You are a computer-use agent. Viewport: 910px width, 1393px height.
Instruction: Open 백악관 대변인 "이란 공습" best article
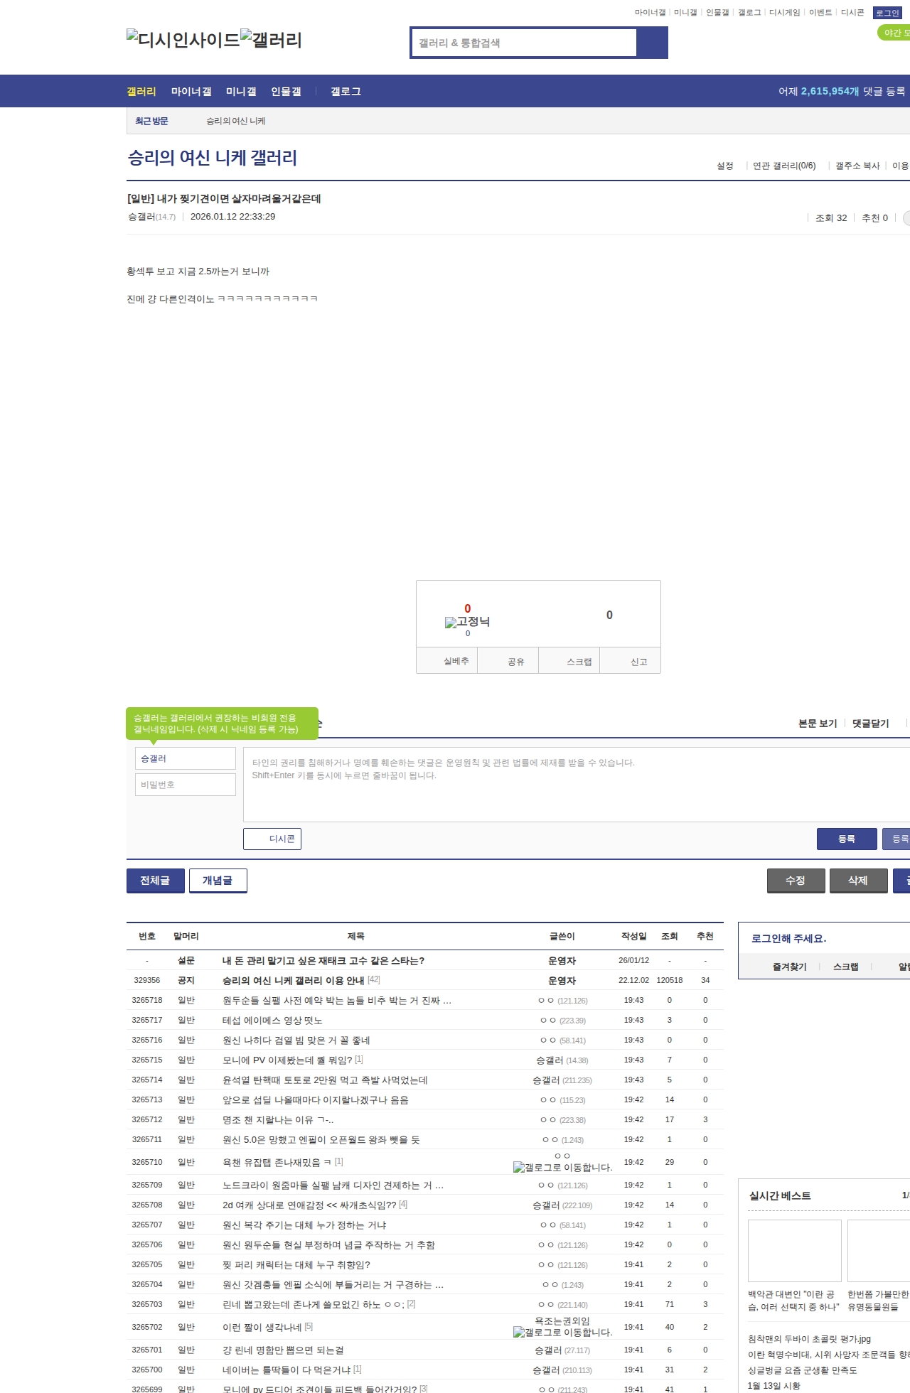coord(793,1301)
